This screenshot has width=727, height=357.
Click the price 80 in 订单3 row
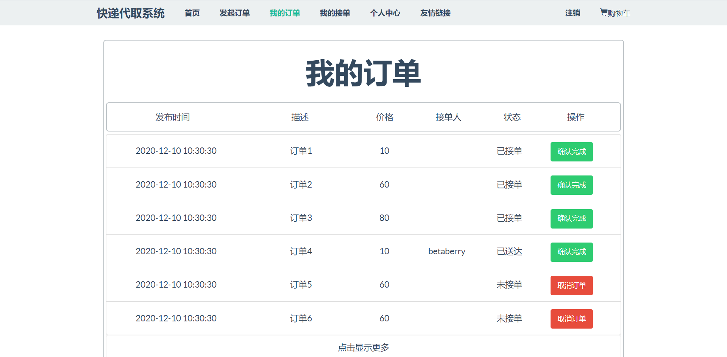384,218
